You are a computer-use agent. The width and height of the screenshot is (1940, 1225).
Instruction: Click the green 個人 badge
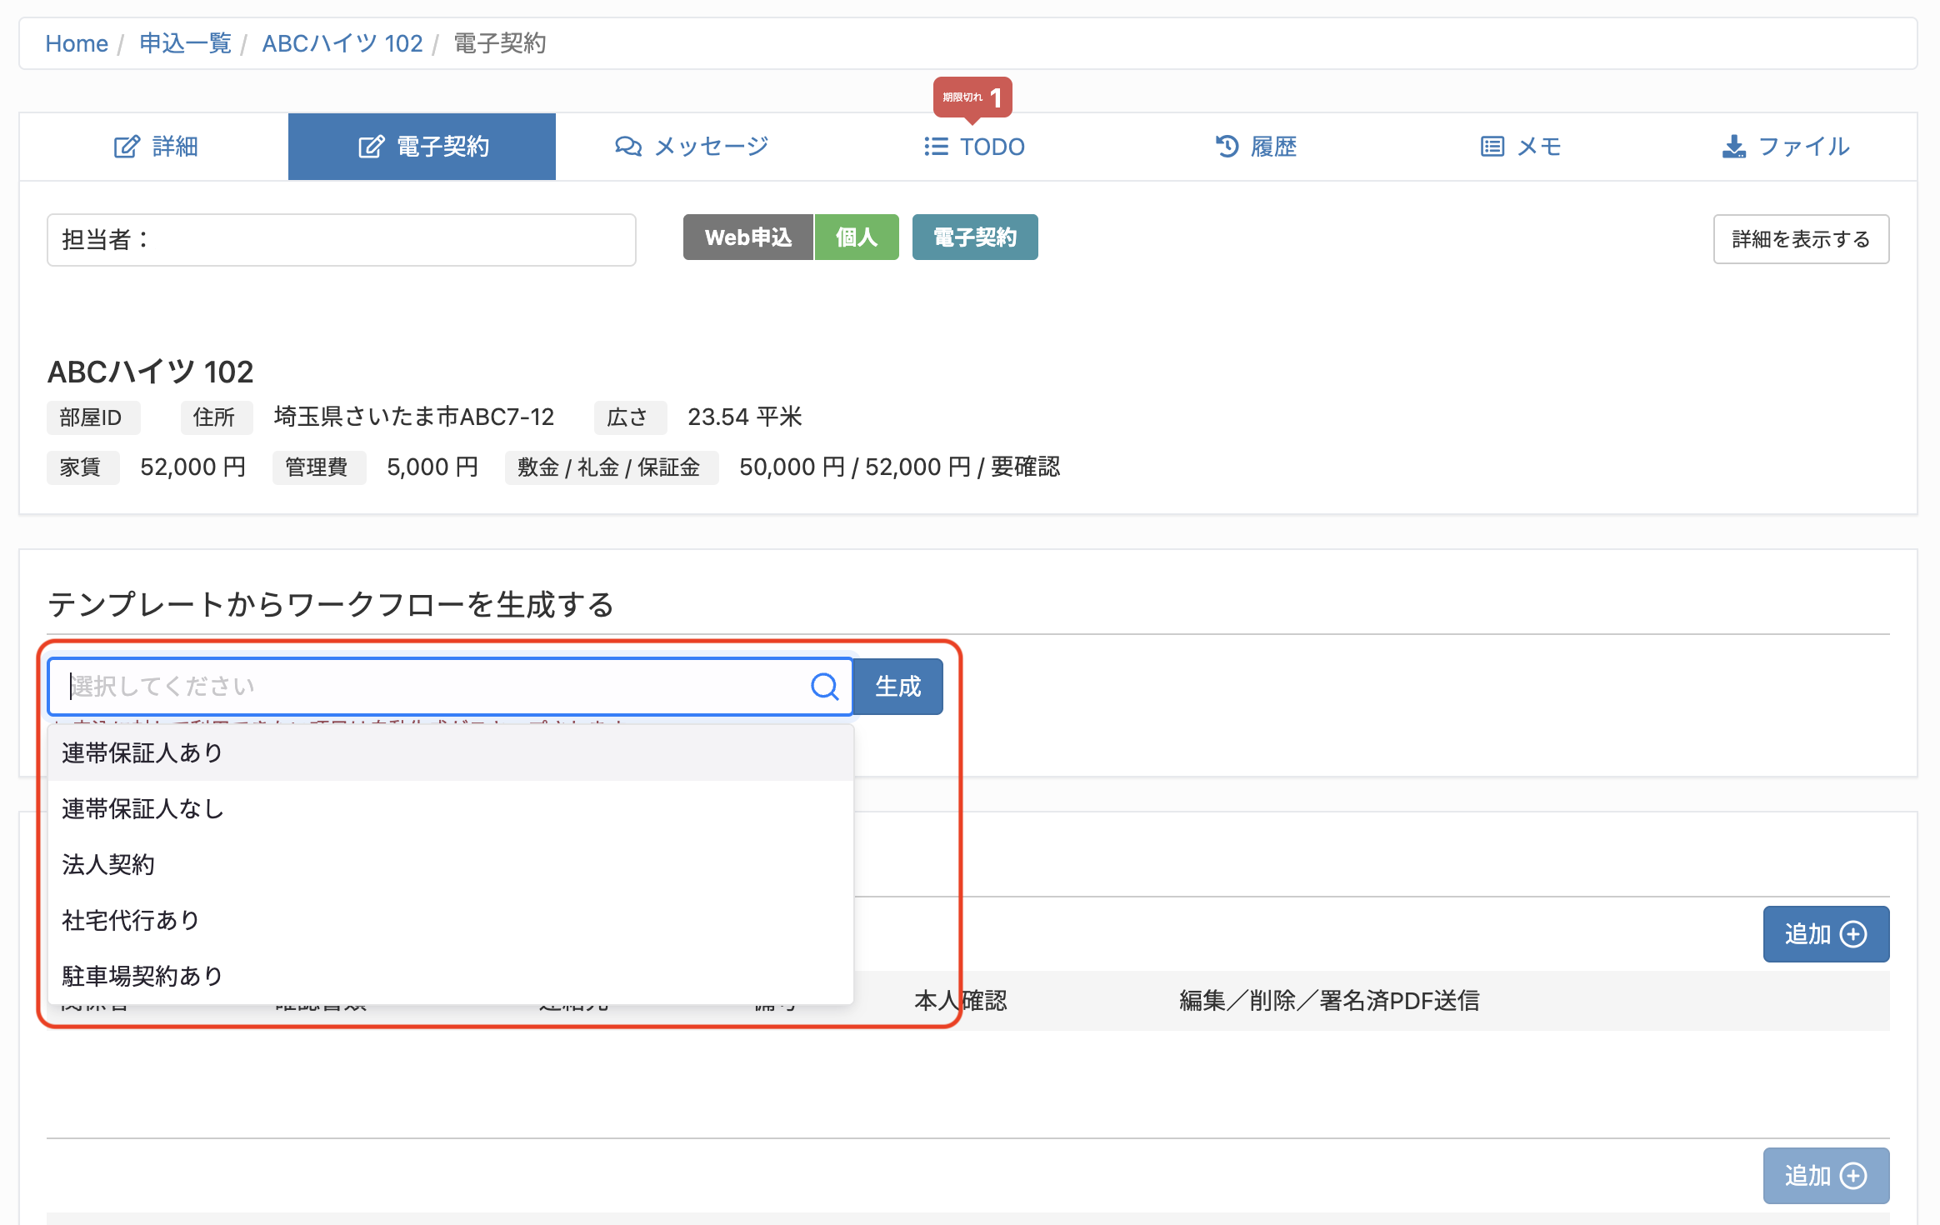857,237
